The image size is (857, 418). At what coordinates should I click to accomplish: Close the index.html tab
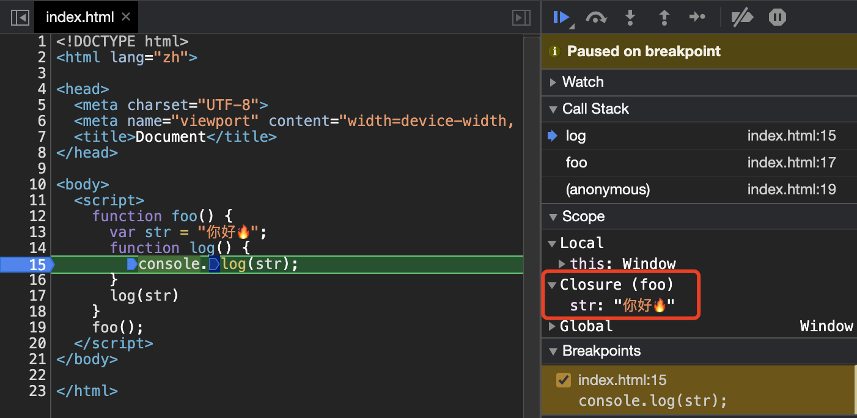126,17
